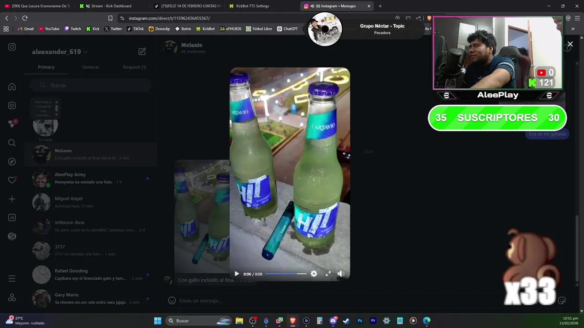
Task: Open the Jefferson Jhon conversation
Action: [x=90, y=226]
